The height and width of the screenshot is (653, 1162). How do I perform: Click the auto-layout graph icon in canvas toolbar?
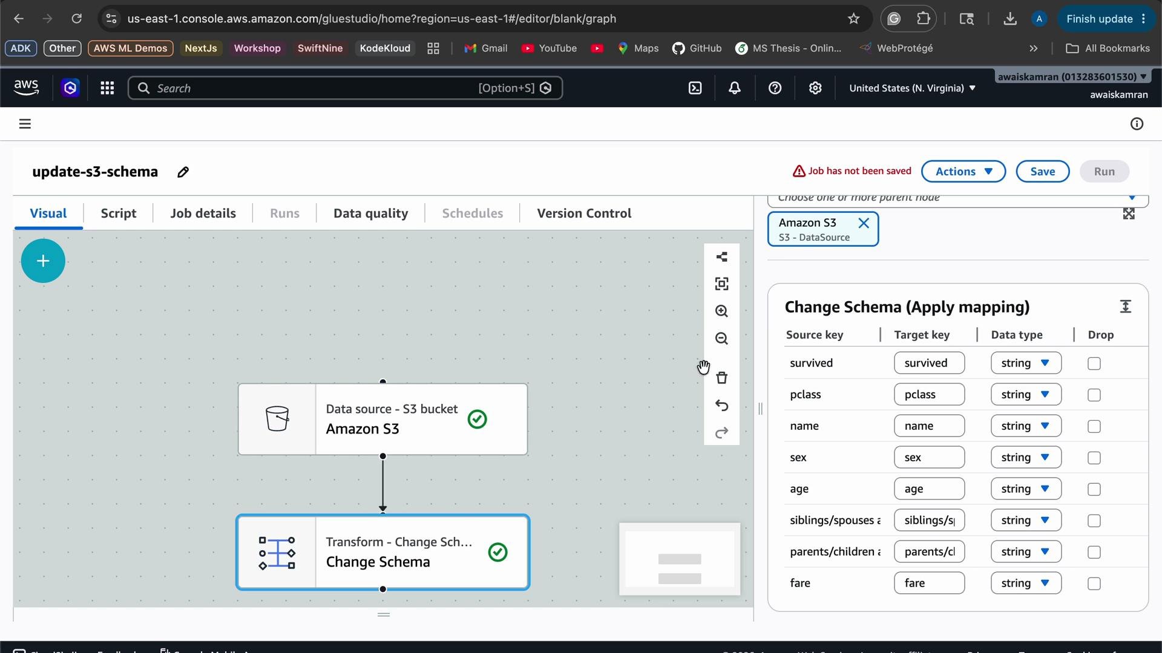click(721, 257)
